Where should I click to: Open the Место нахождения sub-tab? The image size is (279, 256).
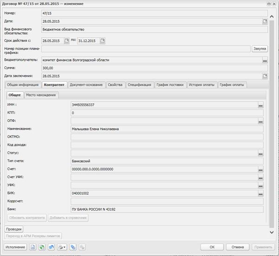41,95
